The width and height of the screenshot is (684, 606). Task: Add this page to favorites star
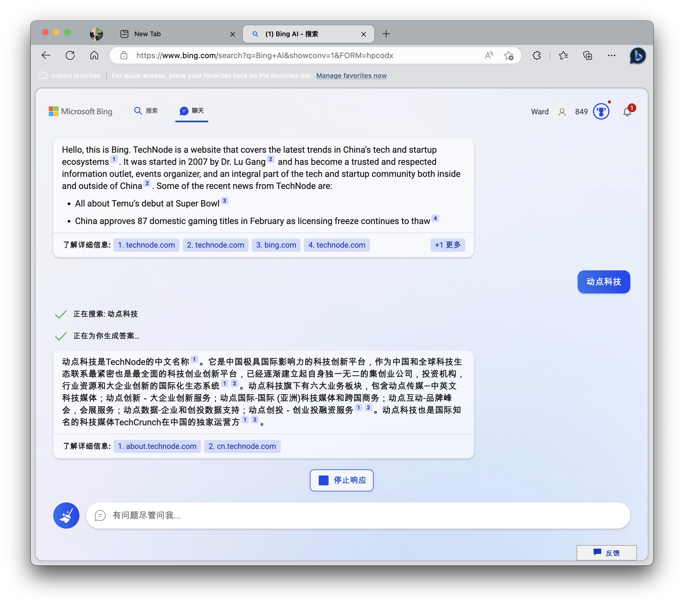pyautogui.click(x=509, y=56)
